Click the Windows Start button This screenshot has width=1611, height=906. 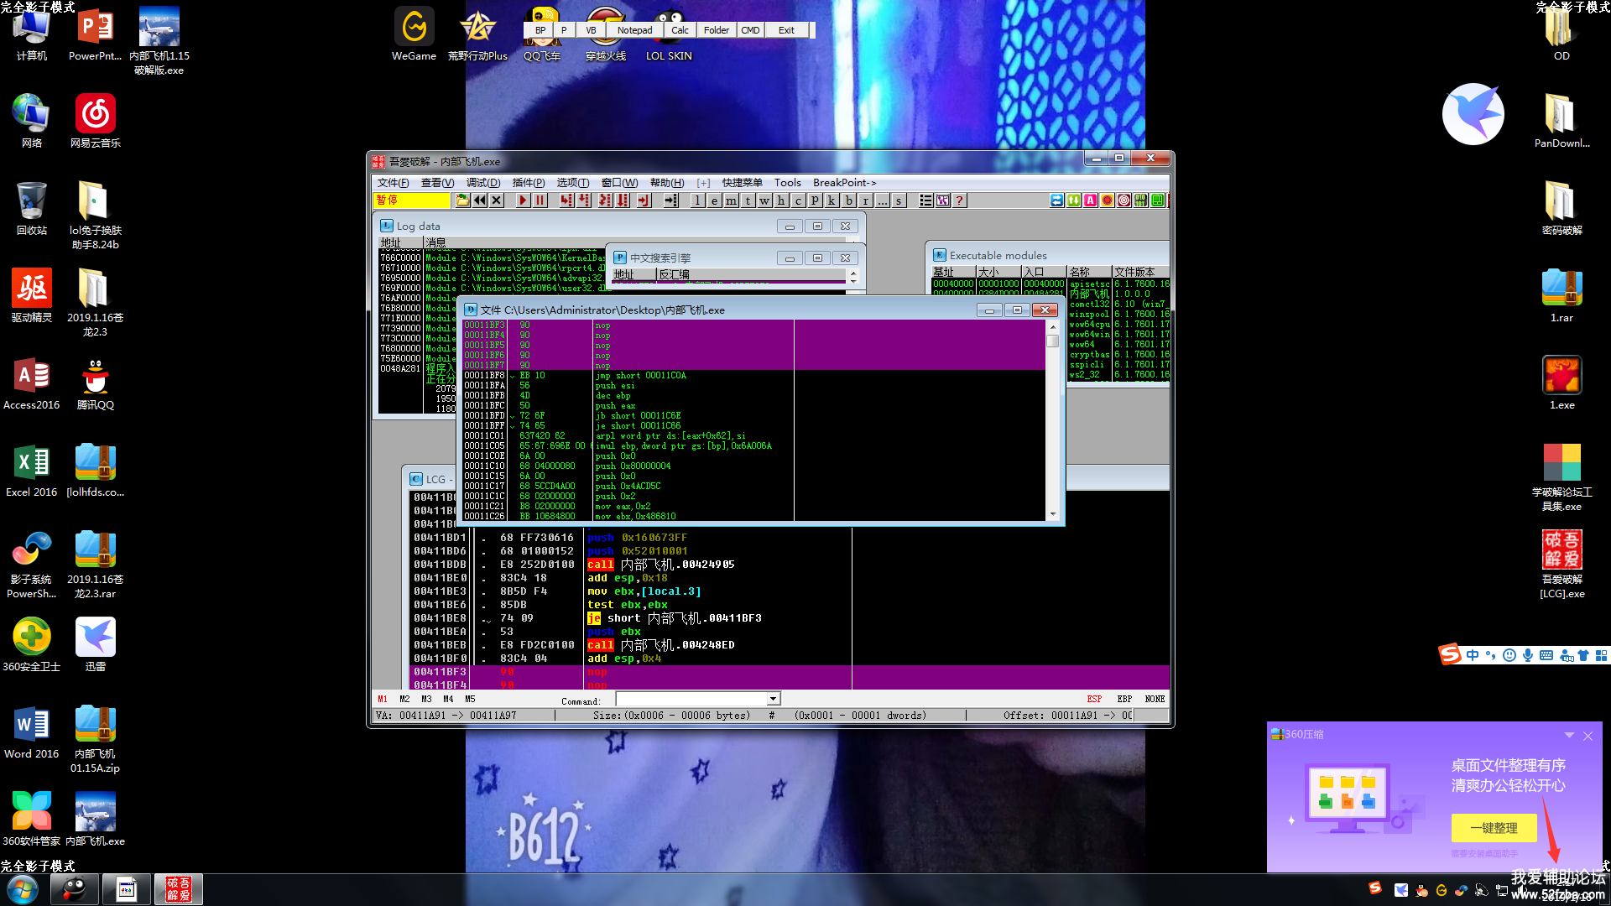point(22,889)
